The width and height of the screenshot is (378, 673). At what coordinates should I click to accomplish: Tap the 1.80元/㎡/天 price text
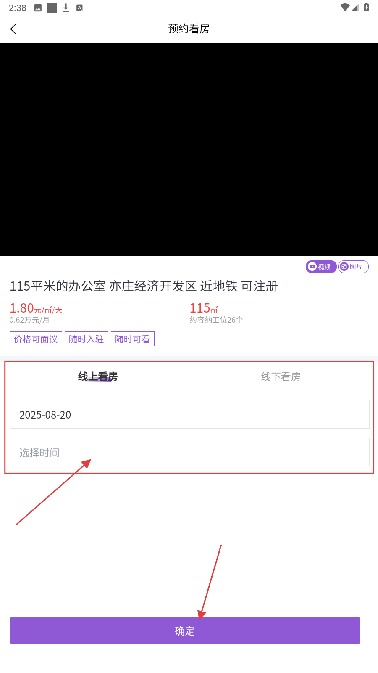pos(36,308)
